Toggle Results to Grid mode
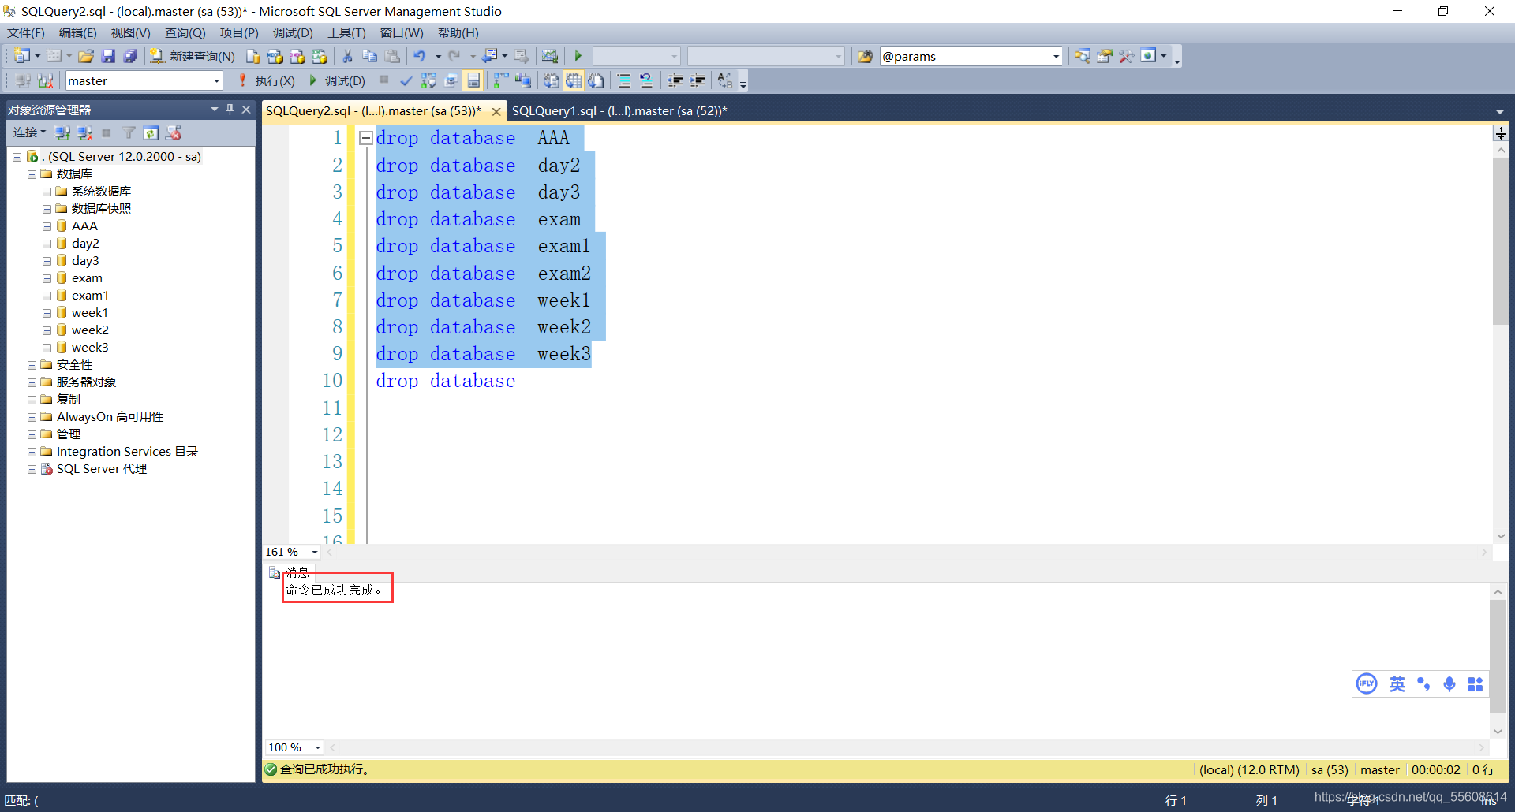Screen dimensions: 1515x812 574,80
